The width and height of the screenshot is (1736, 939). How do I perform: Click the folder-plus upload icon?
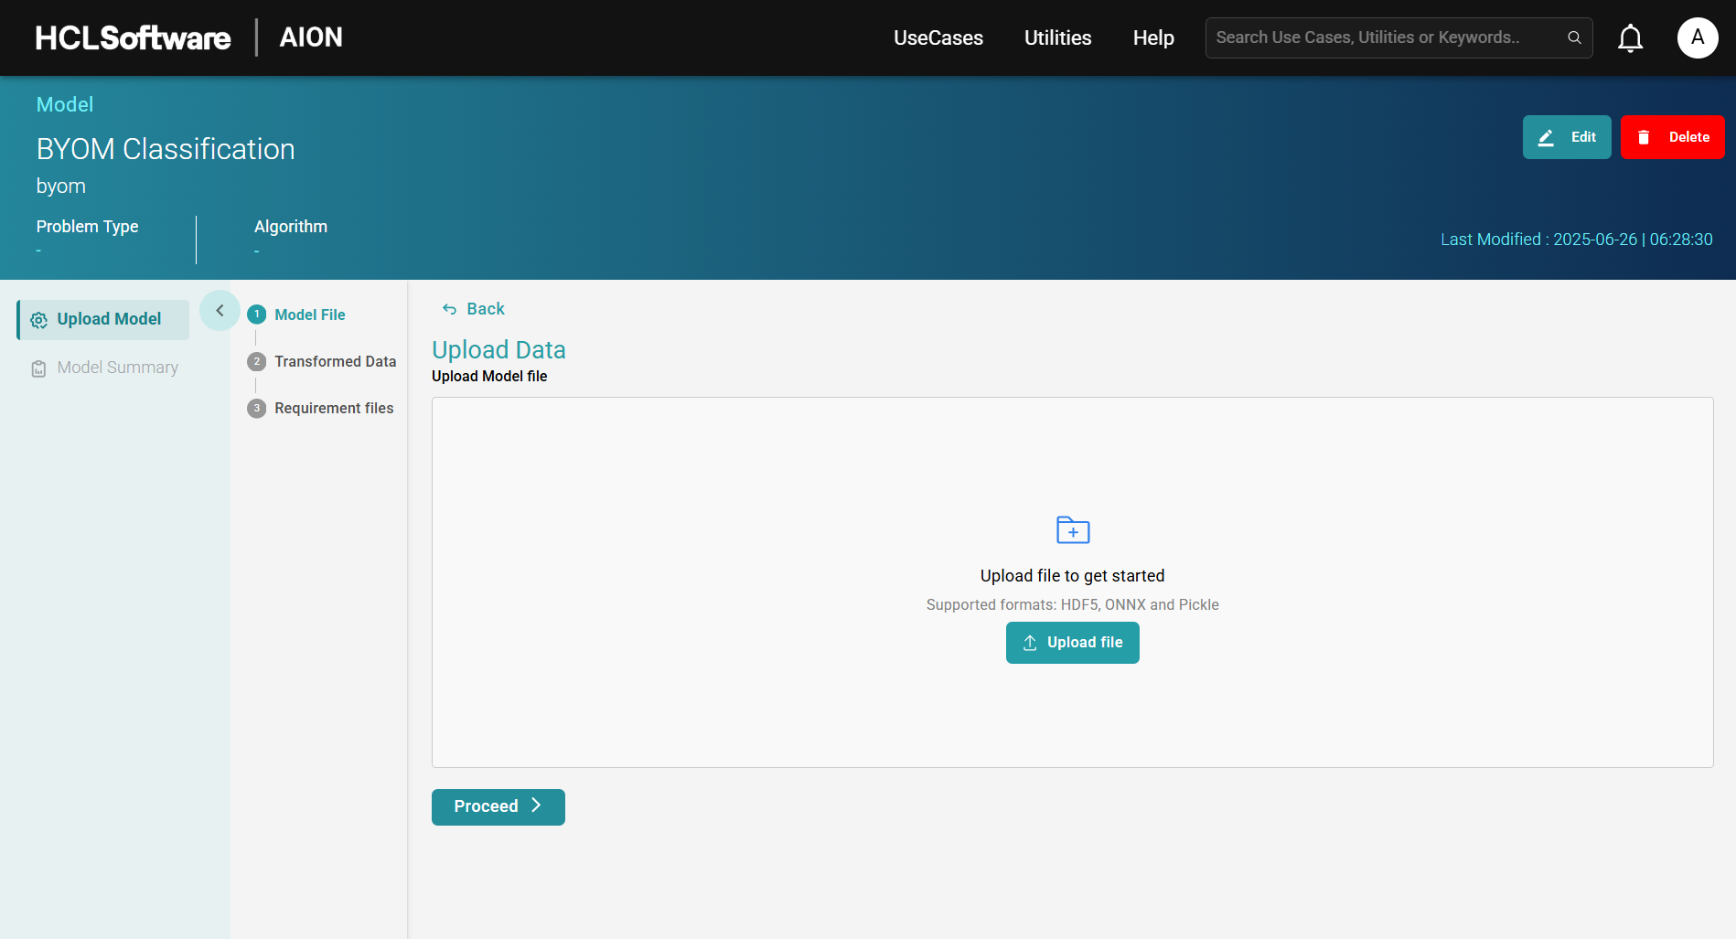pos(1072,529)
